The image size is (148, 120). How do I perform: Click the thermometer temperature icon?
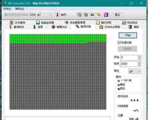pos(57,15)
